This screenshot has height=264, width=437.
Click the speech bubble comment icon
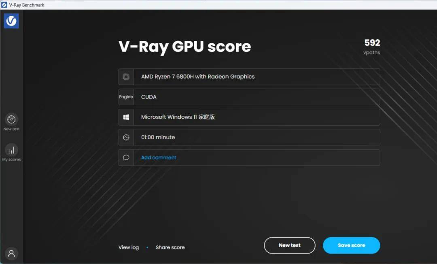[126, 158]
